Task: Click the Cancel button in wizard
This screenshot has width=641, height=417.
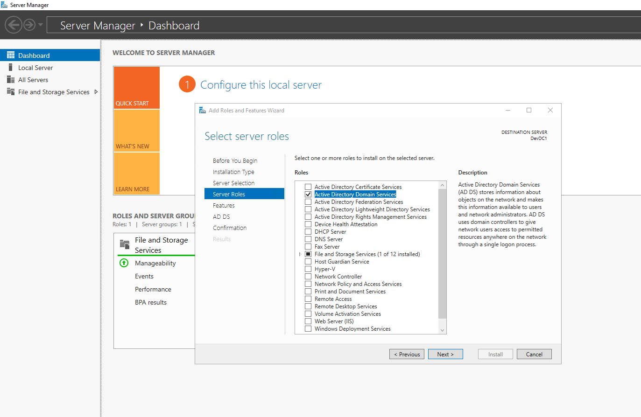Action: click(x=534, y=354)
